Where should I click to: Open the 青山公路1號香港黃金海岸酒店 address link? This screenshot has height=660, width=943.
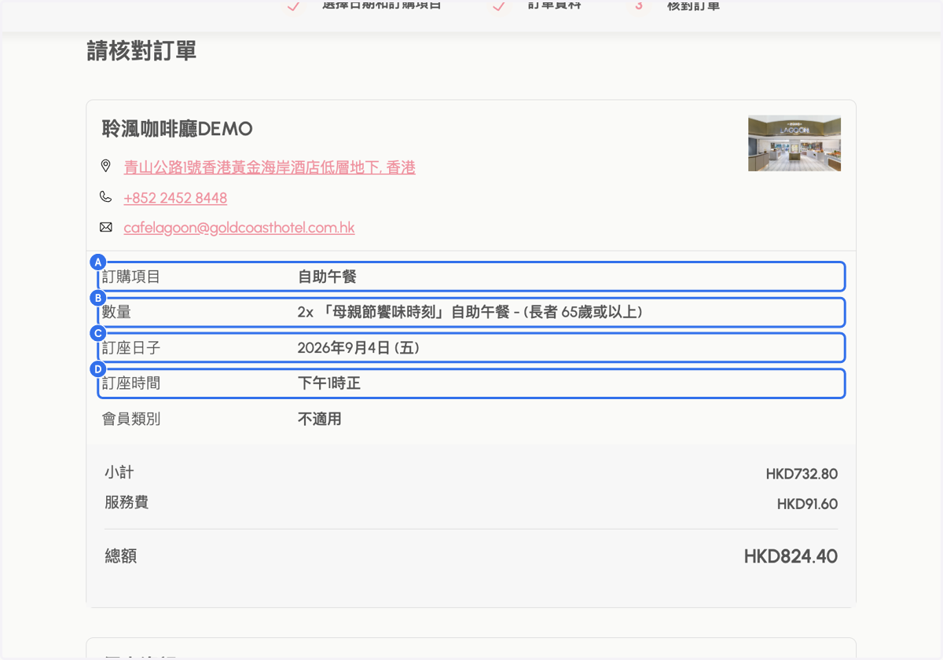[x=270, y=167]
